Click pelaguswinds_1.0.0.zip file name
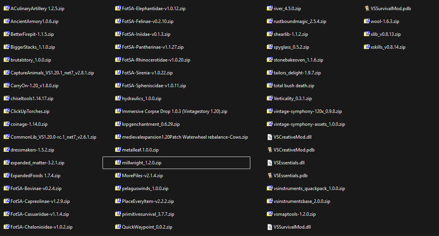439x236 pixels. tap(145, 188)
